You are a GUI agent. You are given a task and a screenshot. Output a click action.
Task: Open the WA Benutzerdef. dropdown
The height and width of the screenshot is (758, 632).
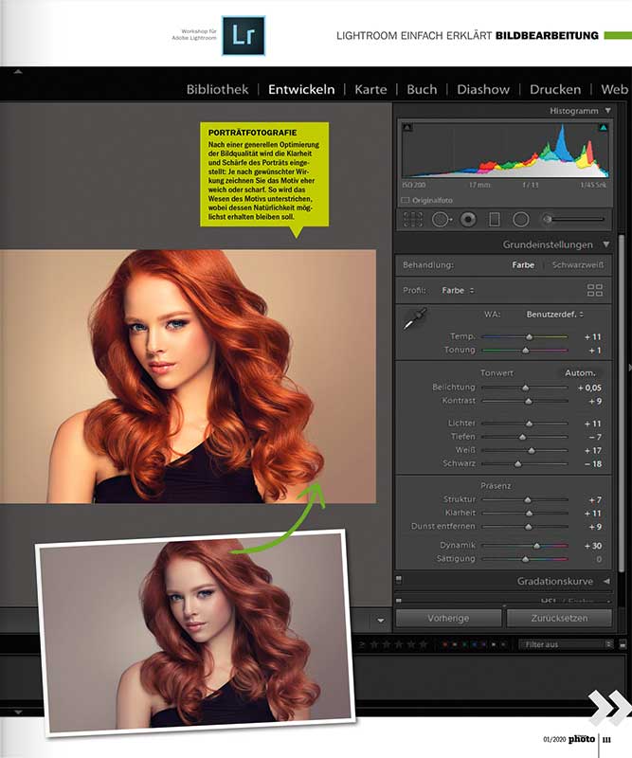coord(554,315)
